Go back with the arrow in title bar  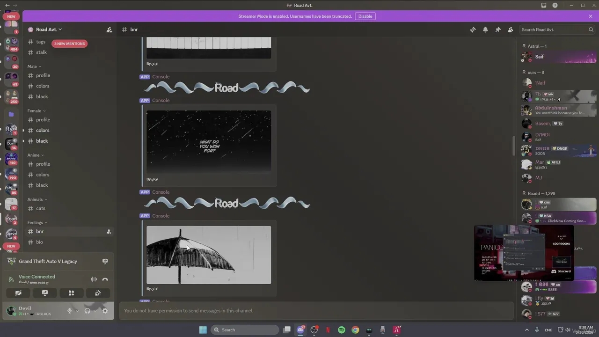tap(7, 5)
